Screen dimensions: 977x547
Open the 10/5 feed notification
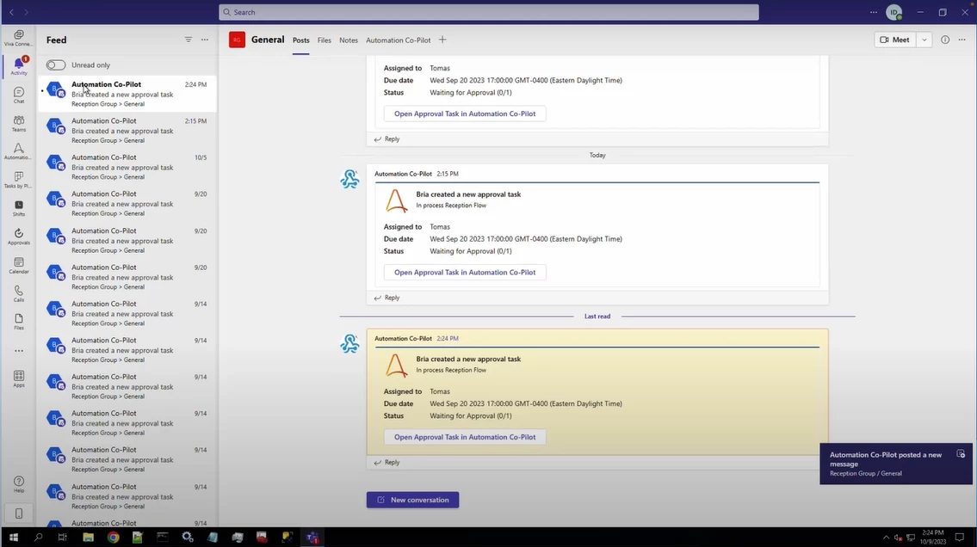tap(127, 167)
